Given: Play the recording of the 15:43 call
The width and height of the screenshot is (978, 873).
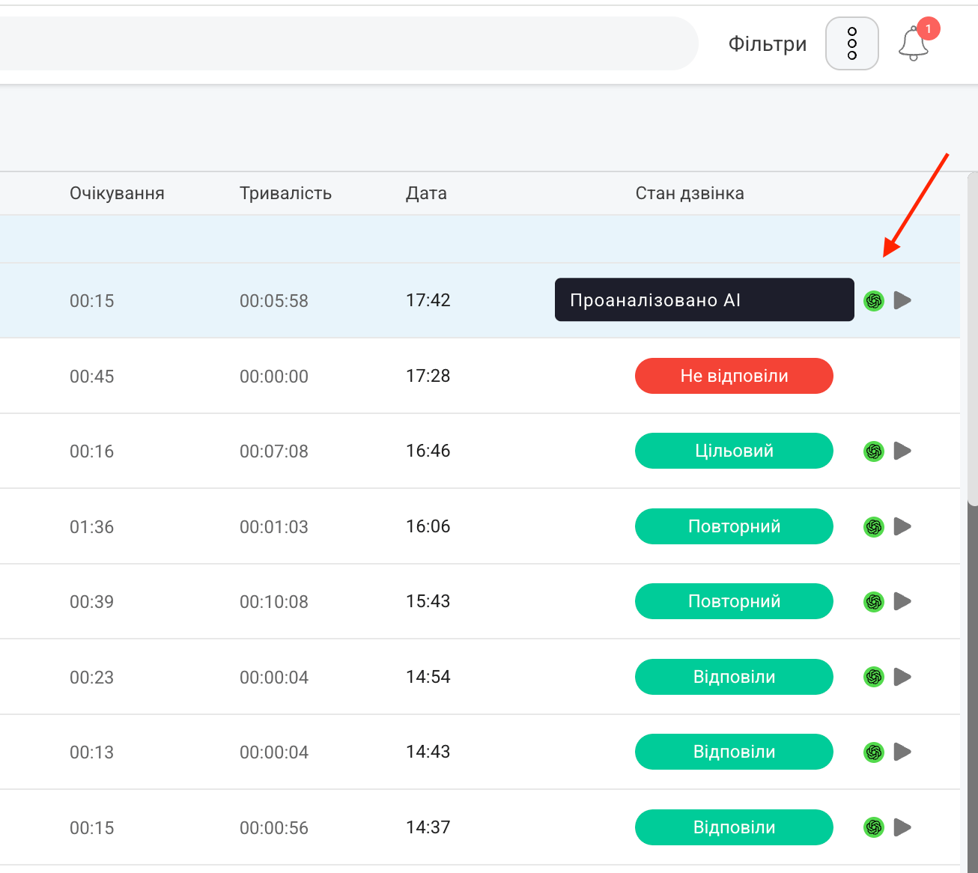Looking at the screenshot, I should [902, 601].
